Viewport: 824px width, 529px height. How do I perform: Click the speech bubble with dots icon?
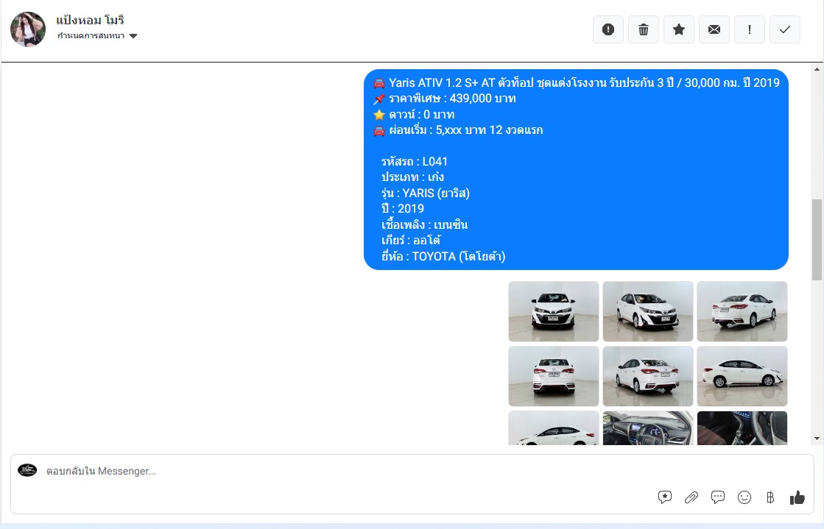[x=718, y=497]
